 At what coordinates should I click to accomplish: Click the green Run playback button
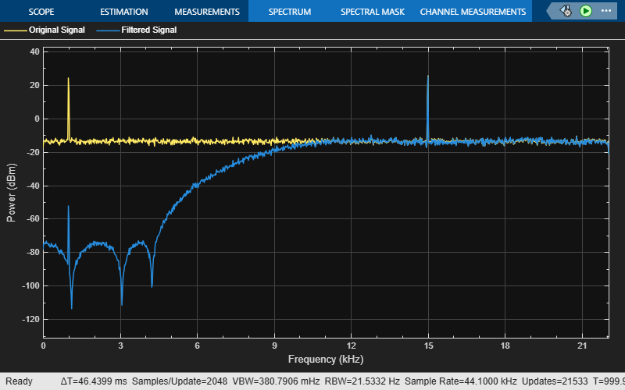pos(586,12)
